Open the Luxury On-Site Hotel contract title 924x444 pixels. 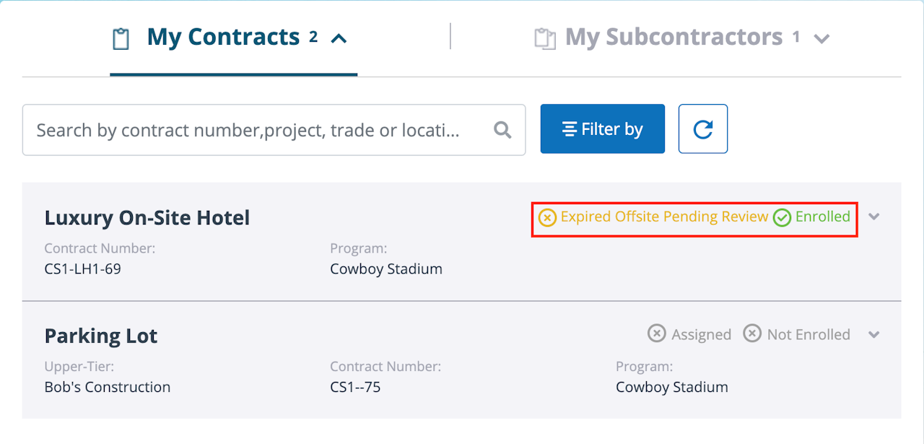pos(147,217)
